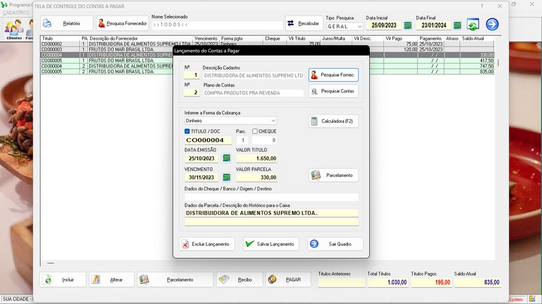The image size is (542, 304).
Task: Click Pesquisa Fornecedor in top toolbar
Action: pos(123,24)
